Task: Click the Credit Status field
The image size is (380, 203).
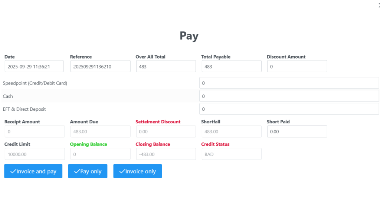Action: coord(231,154)
